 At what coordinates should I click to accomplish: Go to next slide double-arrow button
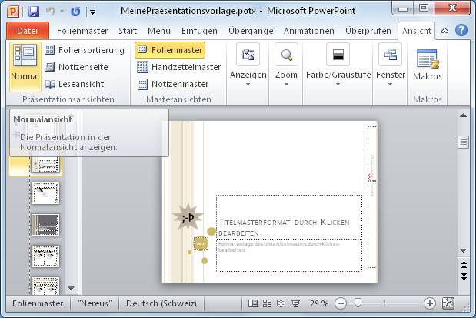click(464, 276)
